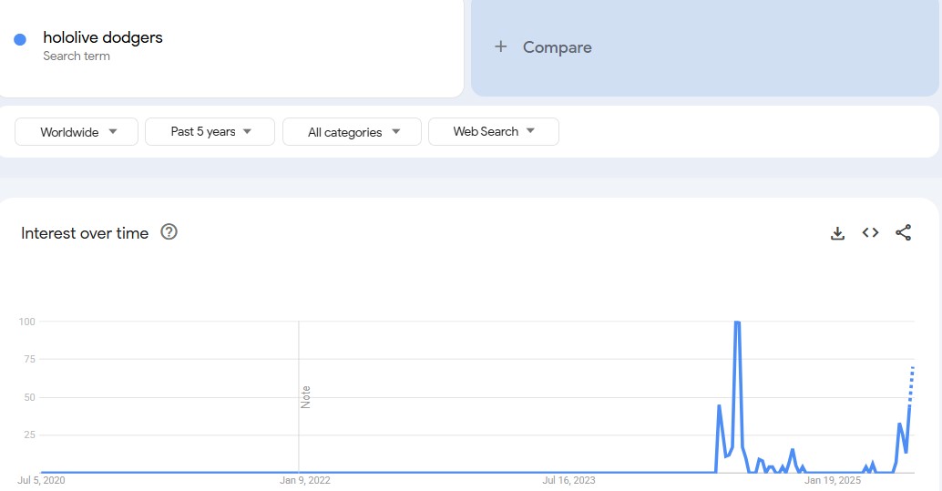
Task: Click the 100 y-axis label
Action: pos(27,322)
